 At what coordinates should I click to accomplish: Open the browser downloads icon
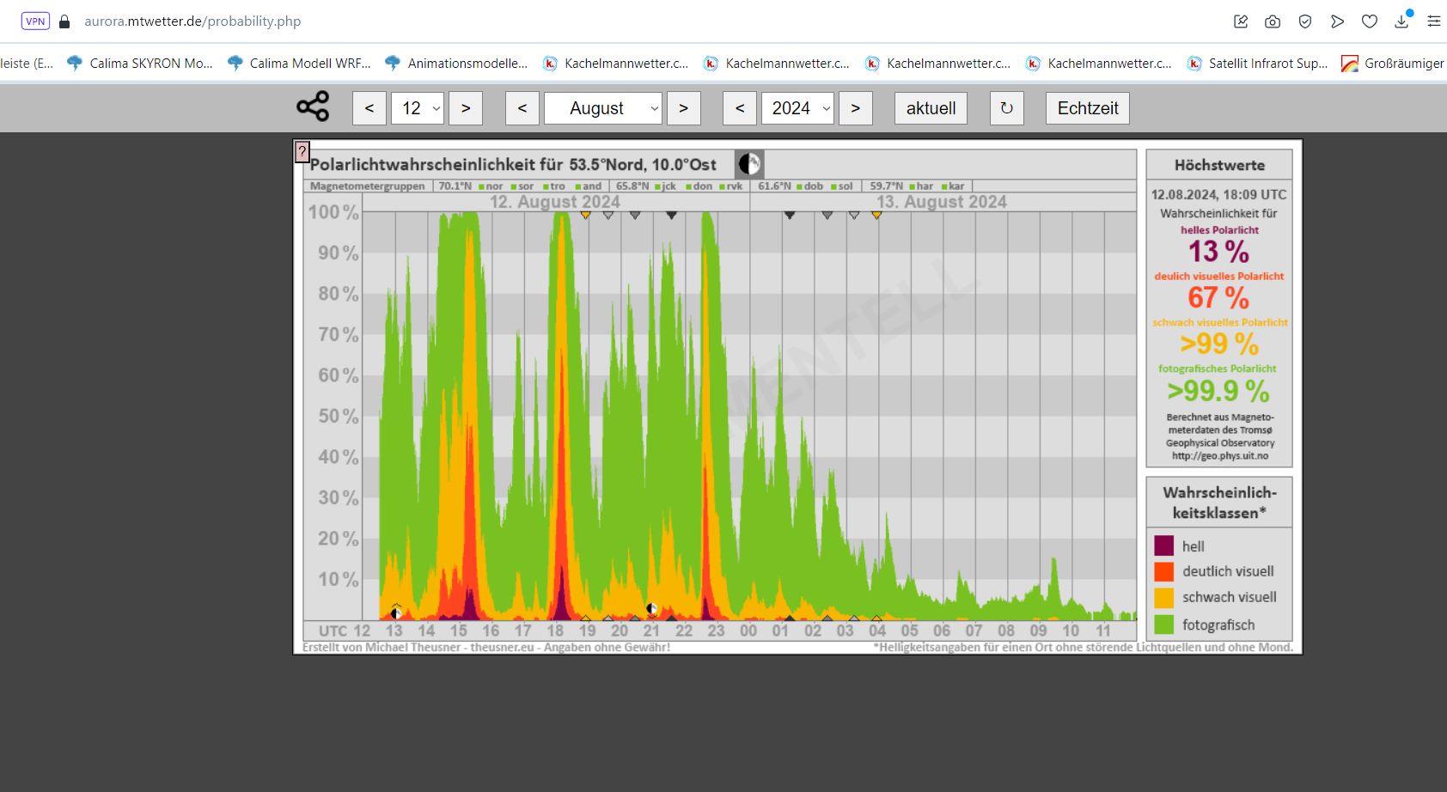[x=1401, y=21]
